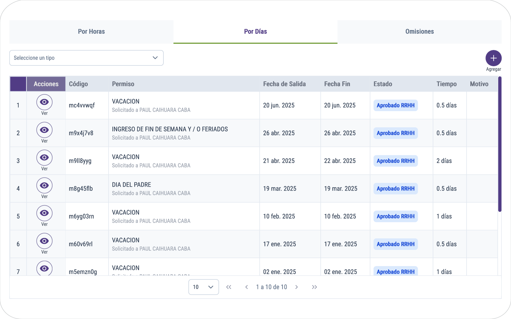
Task: Jump to the first page of results
Action: click(229, 287)
